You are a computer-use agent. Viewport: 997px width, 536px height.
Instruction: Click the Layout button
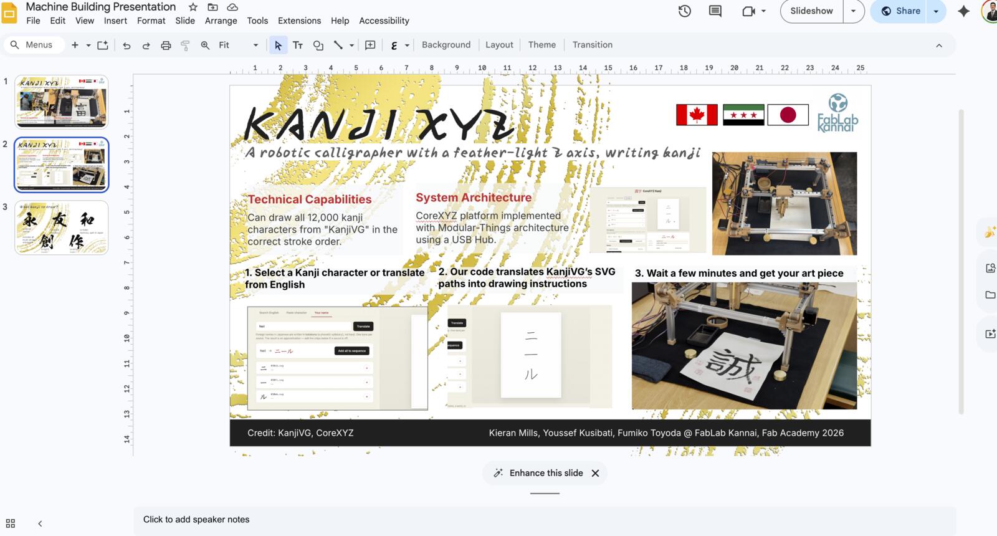499,45
